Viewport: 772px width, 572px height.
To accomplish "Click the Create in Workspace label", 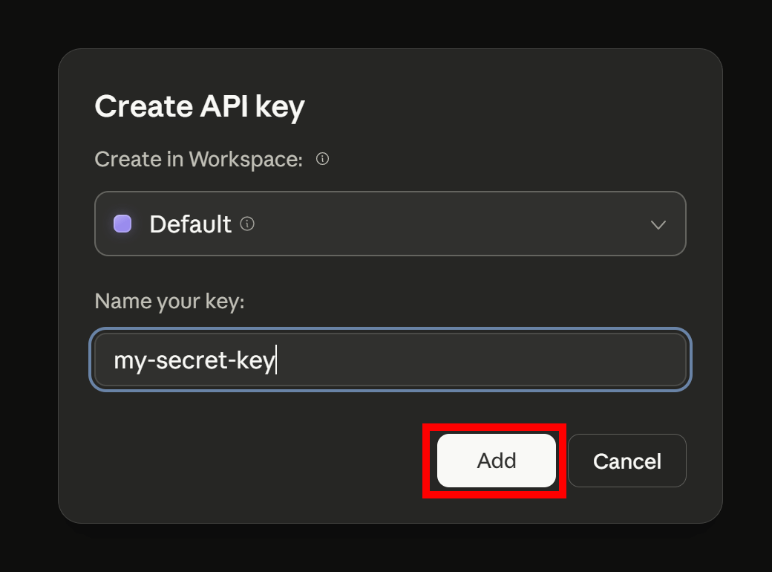I will 198,159.
